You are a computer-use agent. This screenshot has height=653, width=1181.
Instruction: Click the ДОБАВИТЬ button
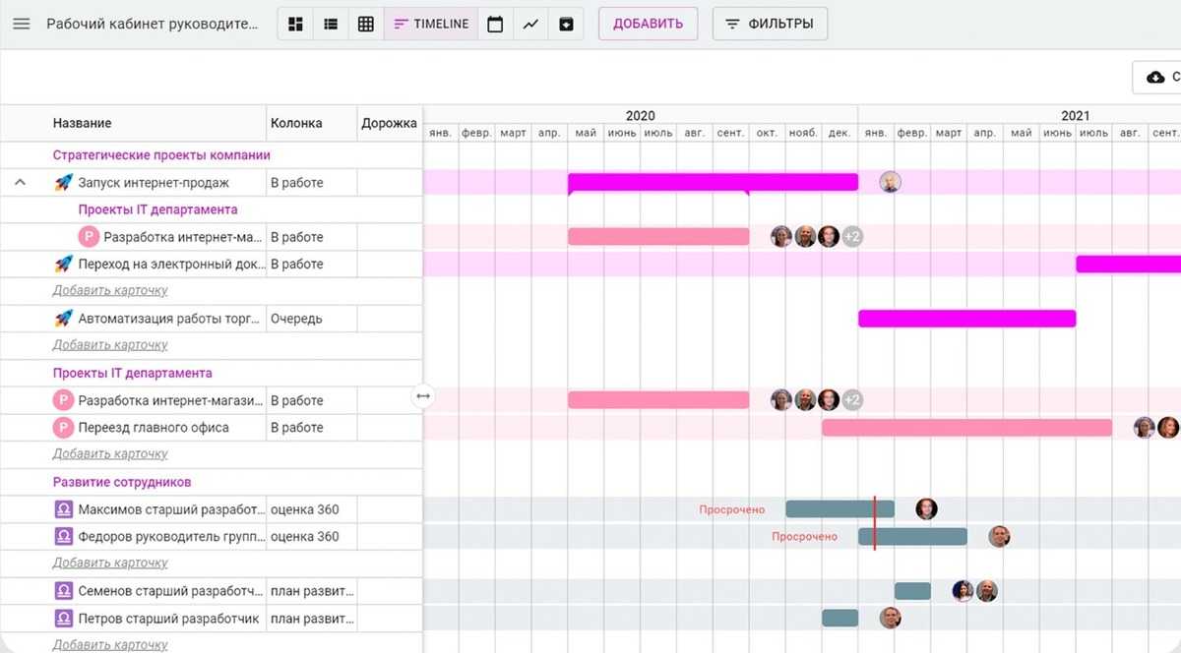click(648, 24)
